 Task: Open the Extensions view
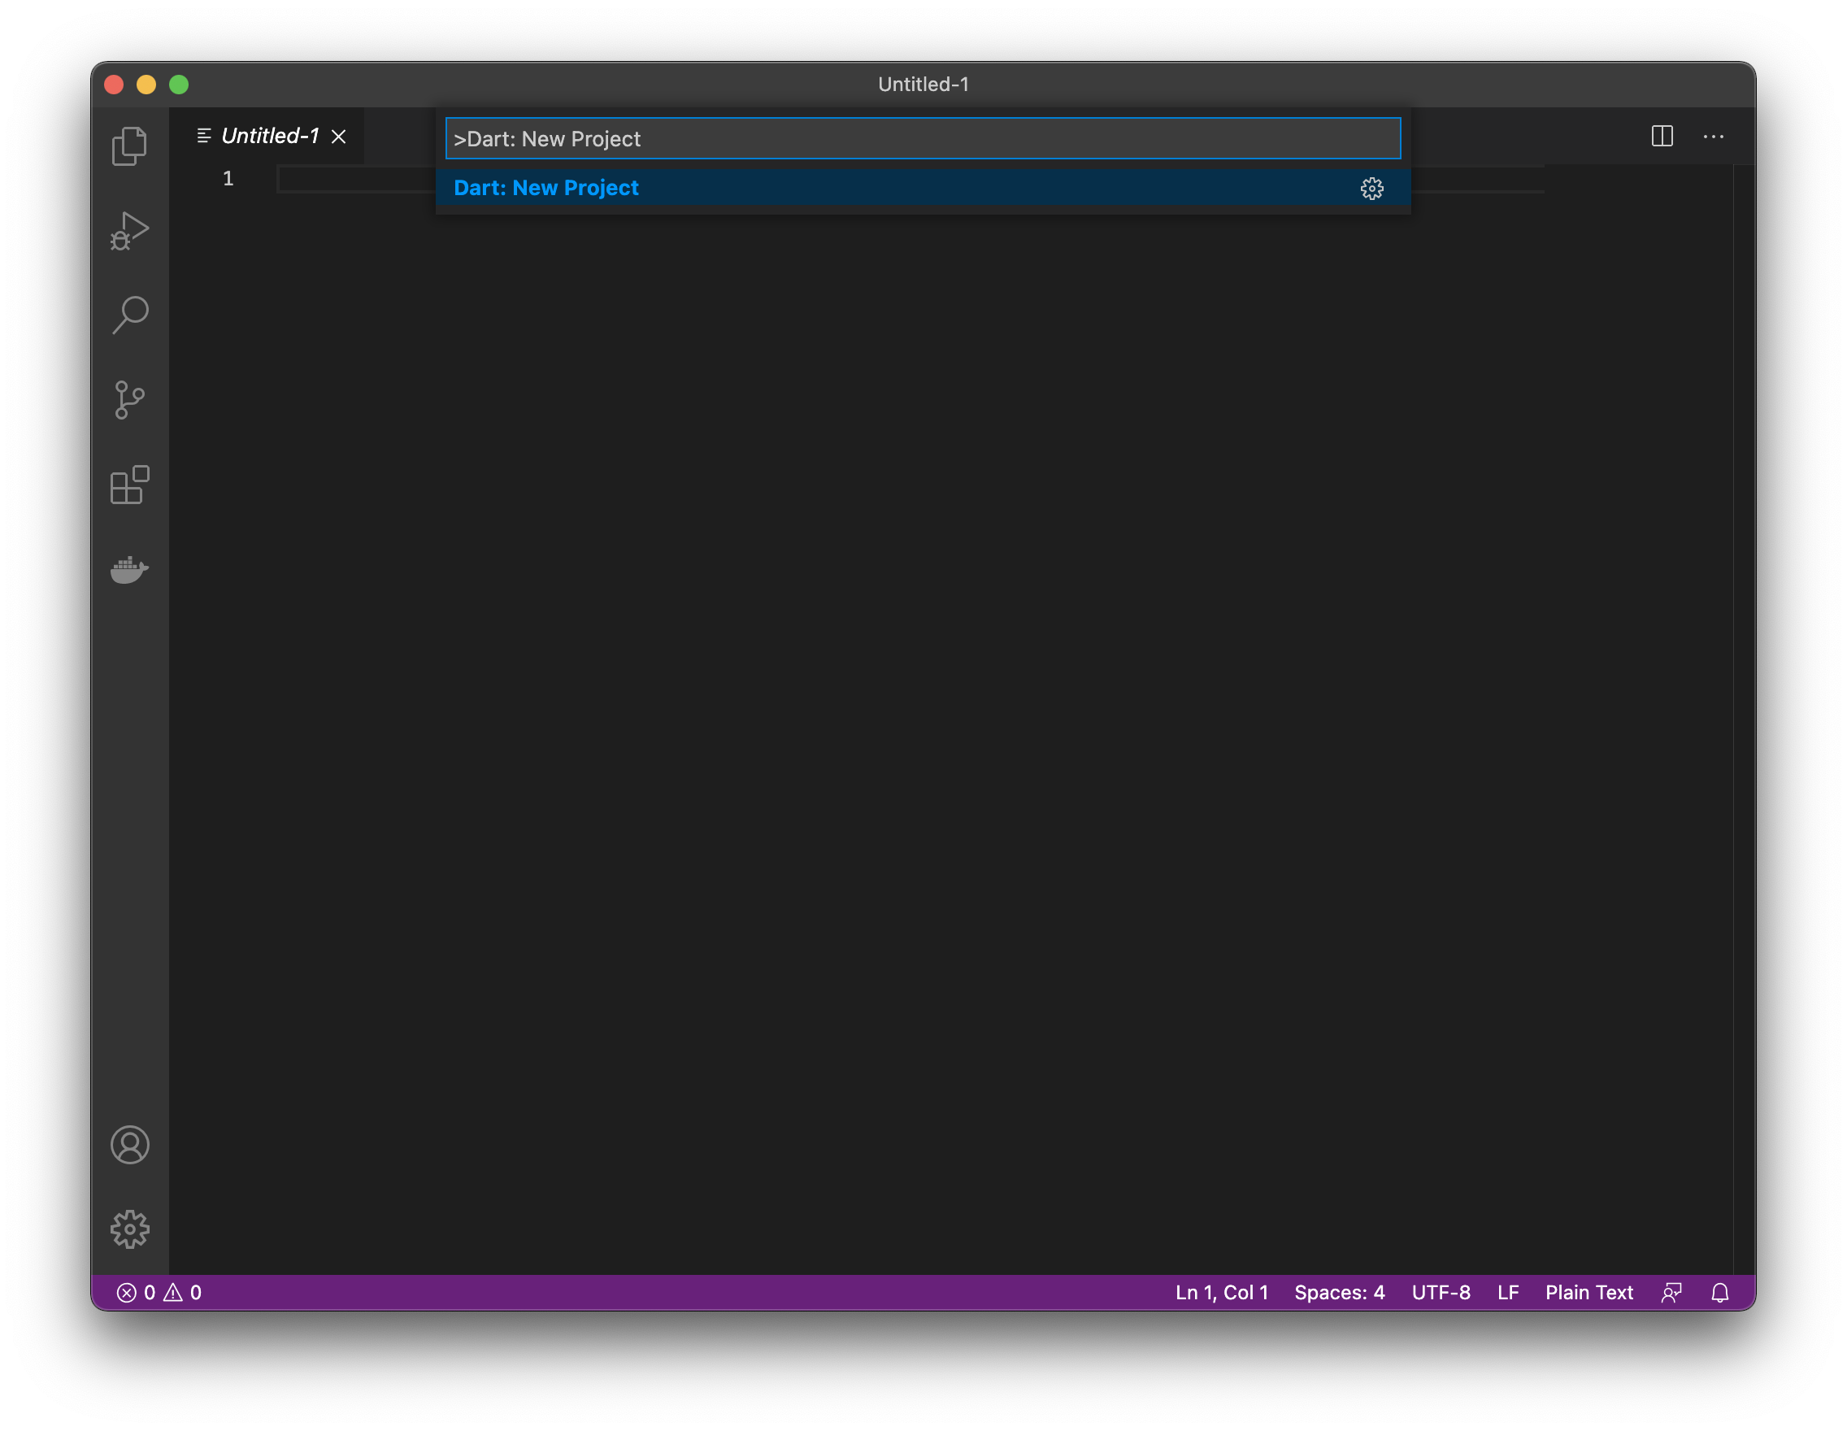pyautogui.click(x=129, y=485)
